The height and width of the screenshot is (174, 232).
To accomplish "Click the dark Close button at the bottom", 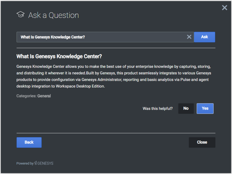I will (x=202, y=142).
